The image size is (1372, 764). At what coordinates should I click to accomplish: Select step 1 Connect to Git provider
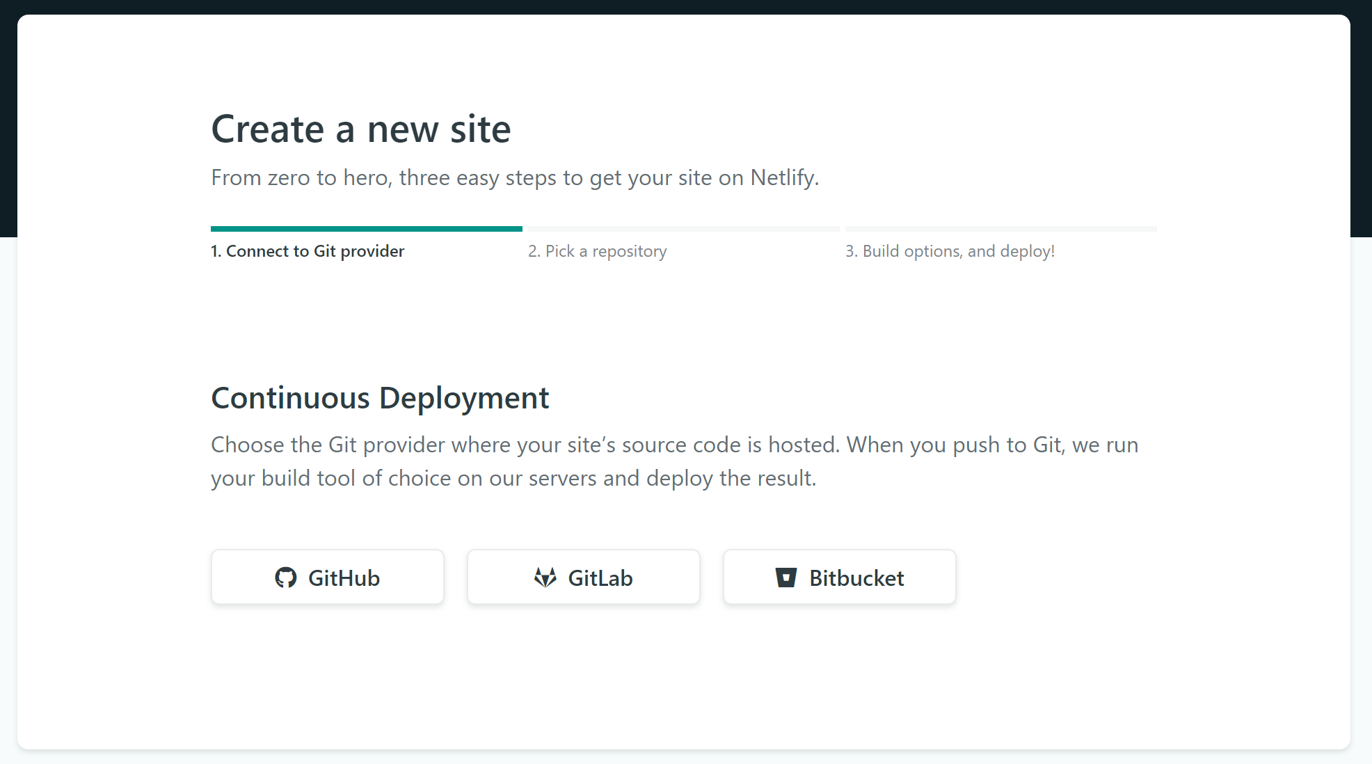point(308,251)
